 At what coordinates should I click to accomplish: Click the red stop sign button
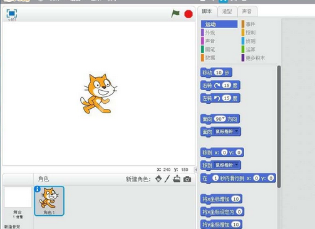pos(188,14)
